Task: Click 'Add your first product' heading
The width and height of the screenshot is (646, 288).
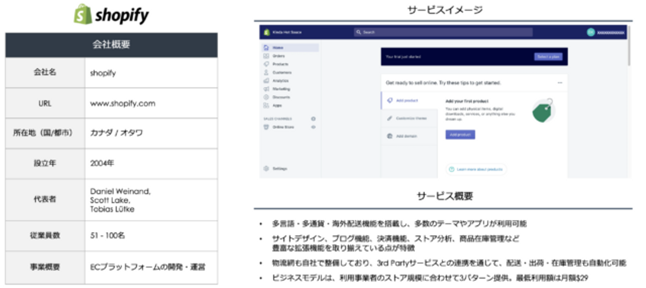Action: click(x=467, y=102)
